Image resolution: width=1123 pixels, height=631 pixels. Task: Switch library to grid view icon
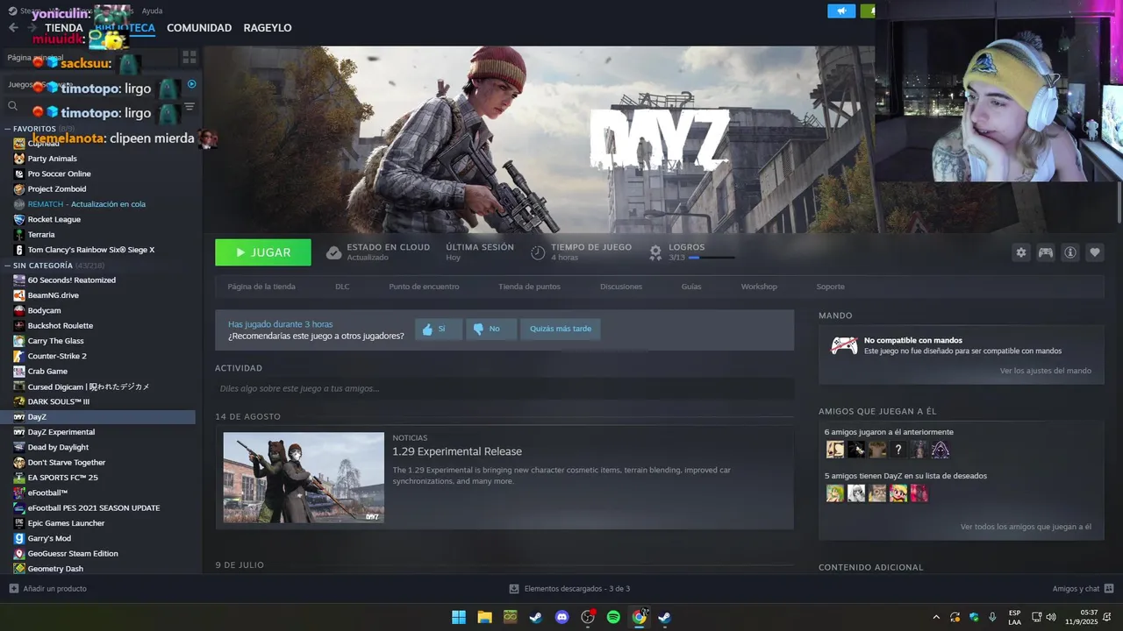click(x=190, y=57)
